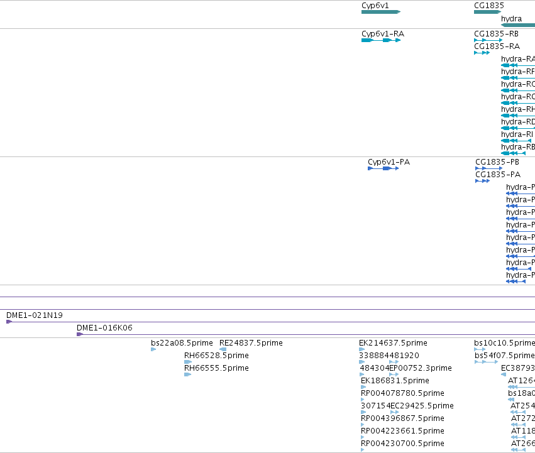Open the hydra-RH transcript

click(x=517, y=116)
